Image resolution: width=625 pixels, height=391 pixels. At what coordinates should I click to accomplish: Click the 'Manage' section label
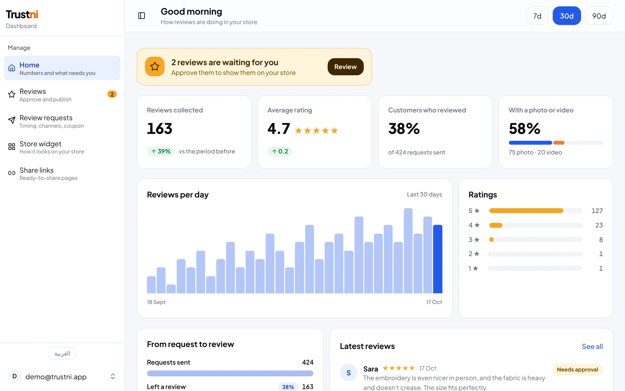[x=19, y=48]
